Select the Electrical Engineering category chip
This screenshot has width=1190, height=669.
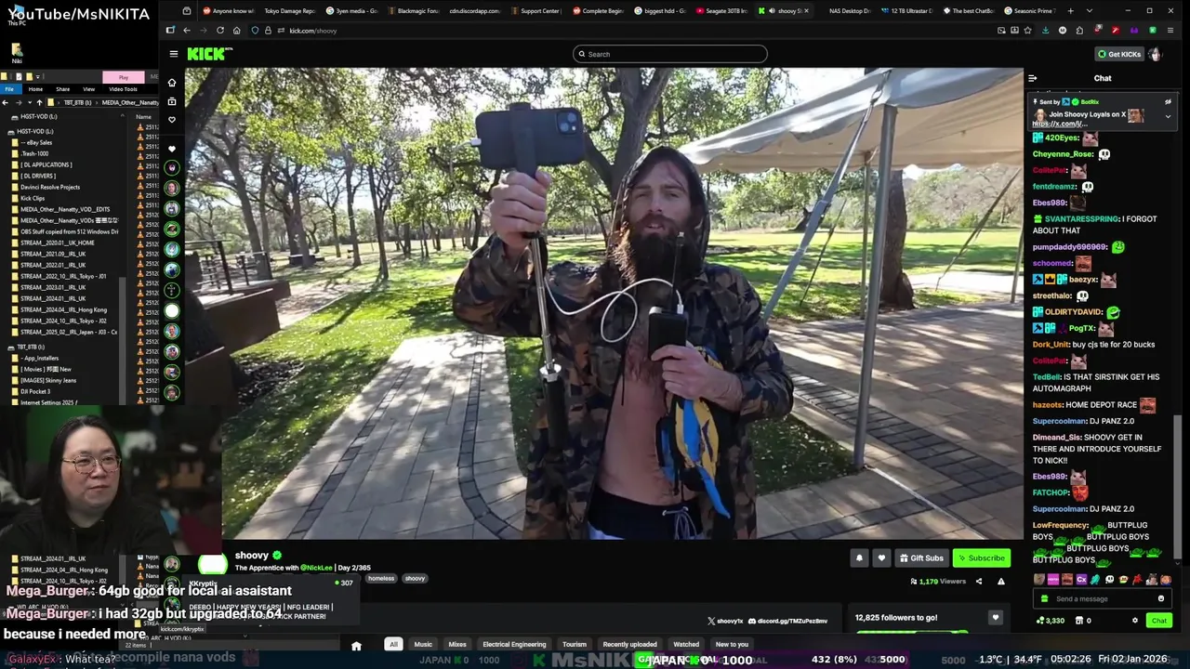coord(514,644)
